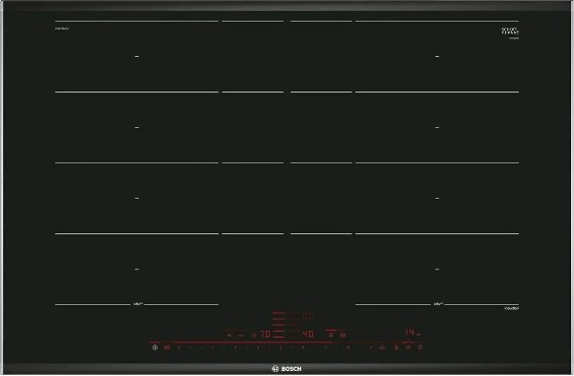Tap the clock icon beside the 7.0 display

tap(254, 335)
